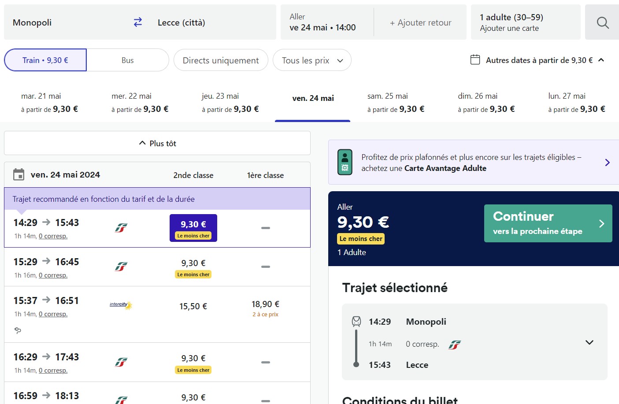Click Plus tôt to show earlier trains

tap(157, 143)
